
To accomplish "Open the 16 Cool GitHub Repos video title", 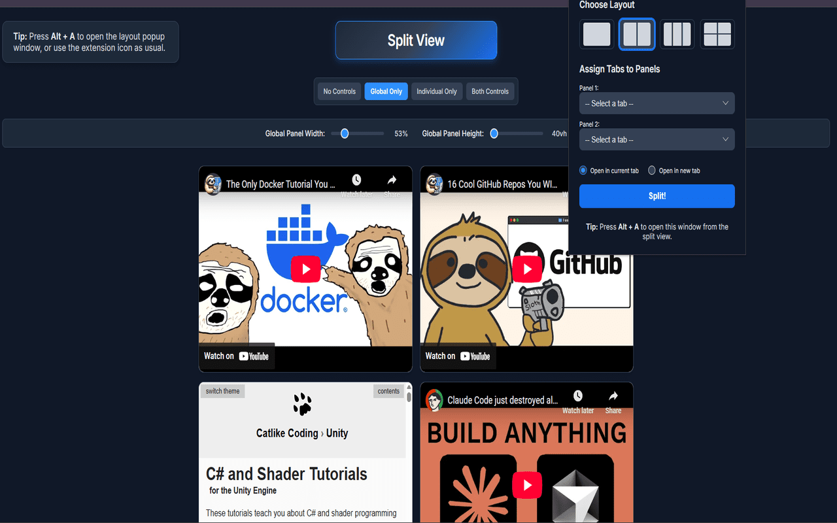I will tap(504, 184).
